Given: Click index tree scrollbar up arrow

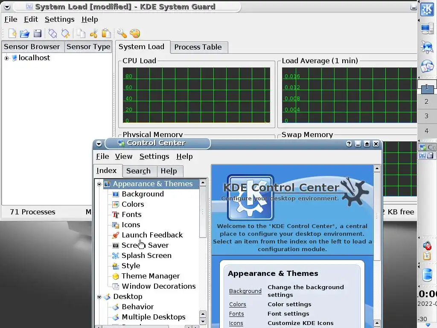Looking at the screenshot, I should (203, 183).
